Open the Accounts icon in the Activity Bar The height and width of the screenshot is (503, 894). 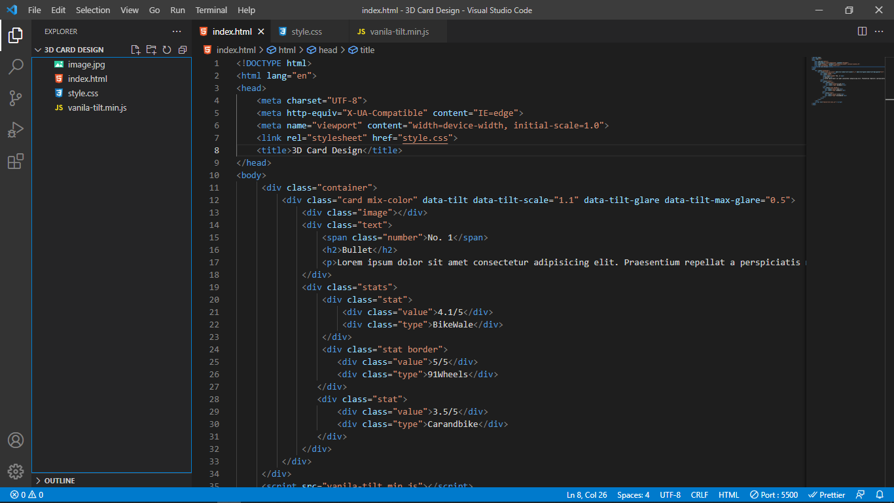[16, 440]
